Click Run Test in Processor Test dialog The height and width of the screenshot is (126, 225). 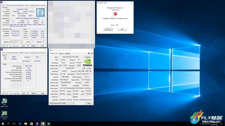click(108, 29)
